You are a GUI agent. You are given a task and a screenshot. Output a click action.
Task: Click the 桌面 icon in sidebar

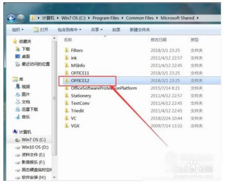click(x=18, y=57)
